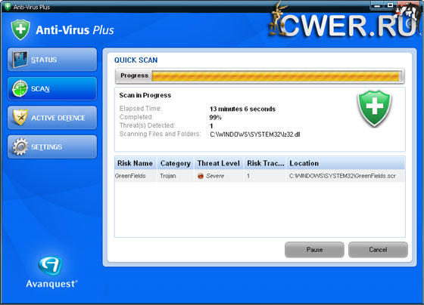The height and width of the screenshot is (305, 424).
Task: Click the 99% completed value
Action: pos(216,118)
